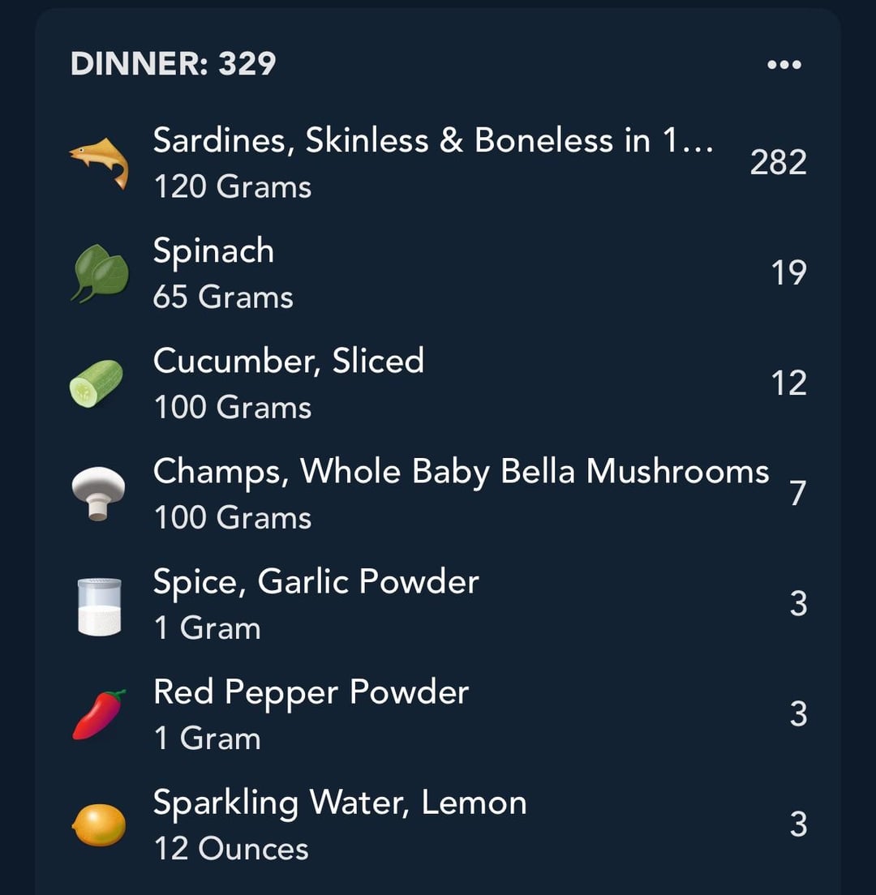The width and height of the screenshot is (876, 895).
Task: Open Champs, Whole Baby Bella Mushrooms entry
Action: coord(438,494)
